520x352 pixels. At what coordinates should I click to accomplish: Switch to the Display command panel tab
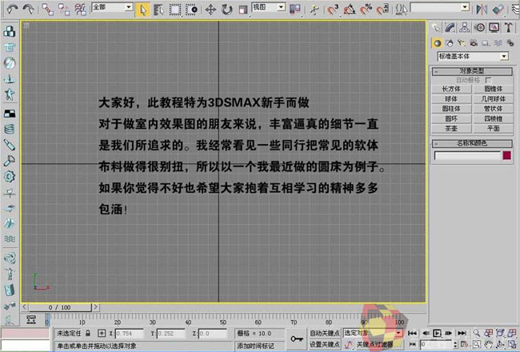494,27
